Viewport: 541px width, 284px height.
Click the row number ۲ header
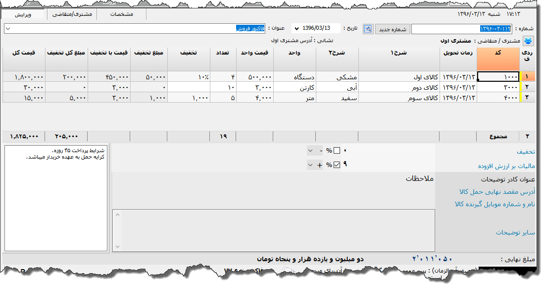(527, 87)
